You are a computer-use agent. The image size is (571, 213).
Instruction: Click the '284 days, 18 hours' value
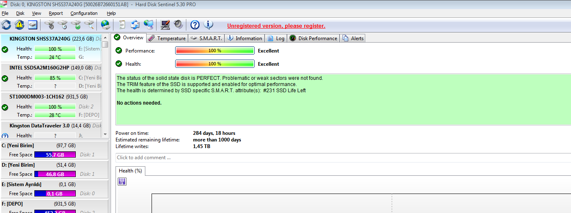214,133
